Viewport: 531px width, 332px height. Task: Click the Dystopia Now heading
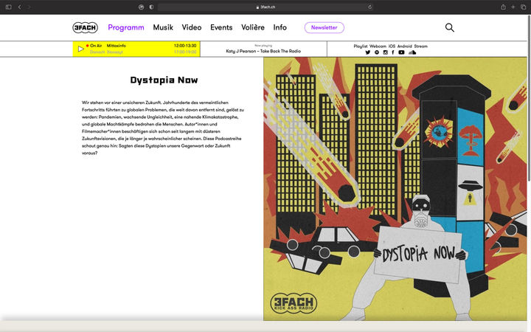[x=164, y=80]
